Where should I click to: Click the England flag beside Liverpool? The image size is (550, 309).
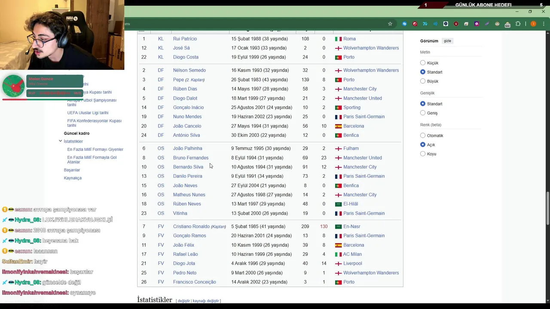click(338, 264)
